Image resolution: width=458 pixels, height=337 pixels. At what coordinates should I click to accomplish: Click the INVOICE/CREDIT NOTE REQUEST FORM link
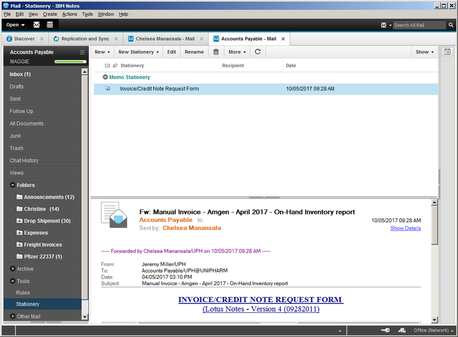pyautogui.click(x=260, y=300)
